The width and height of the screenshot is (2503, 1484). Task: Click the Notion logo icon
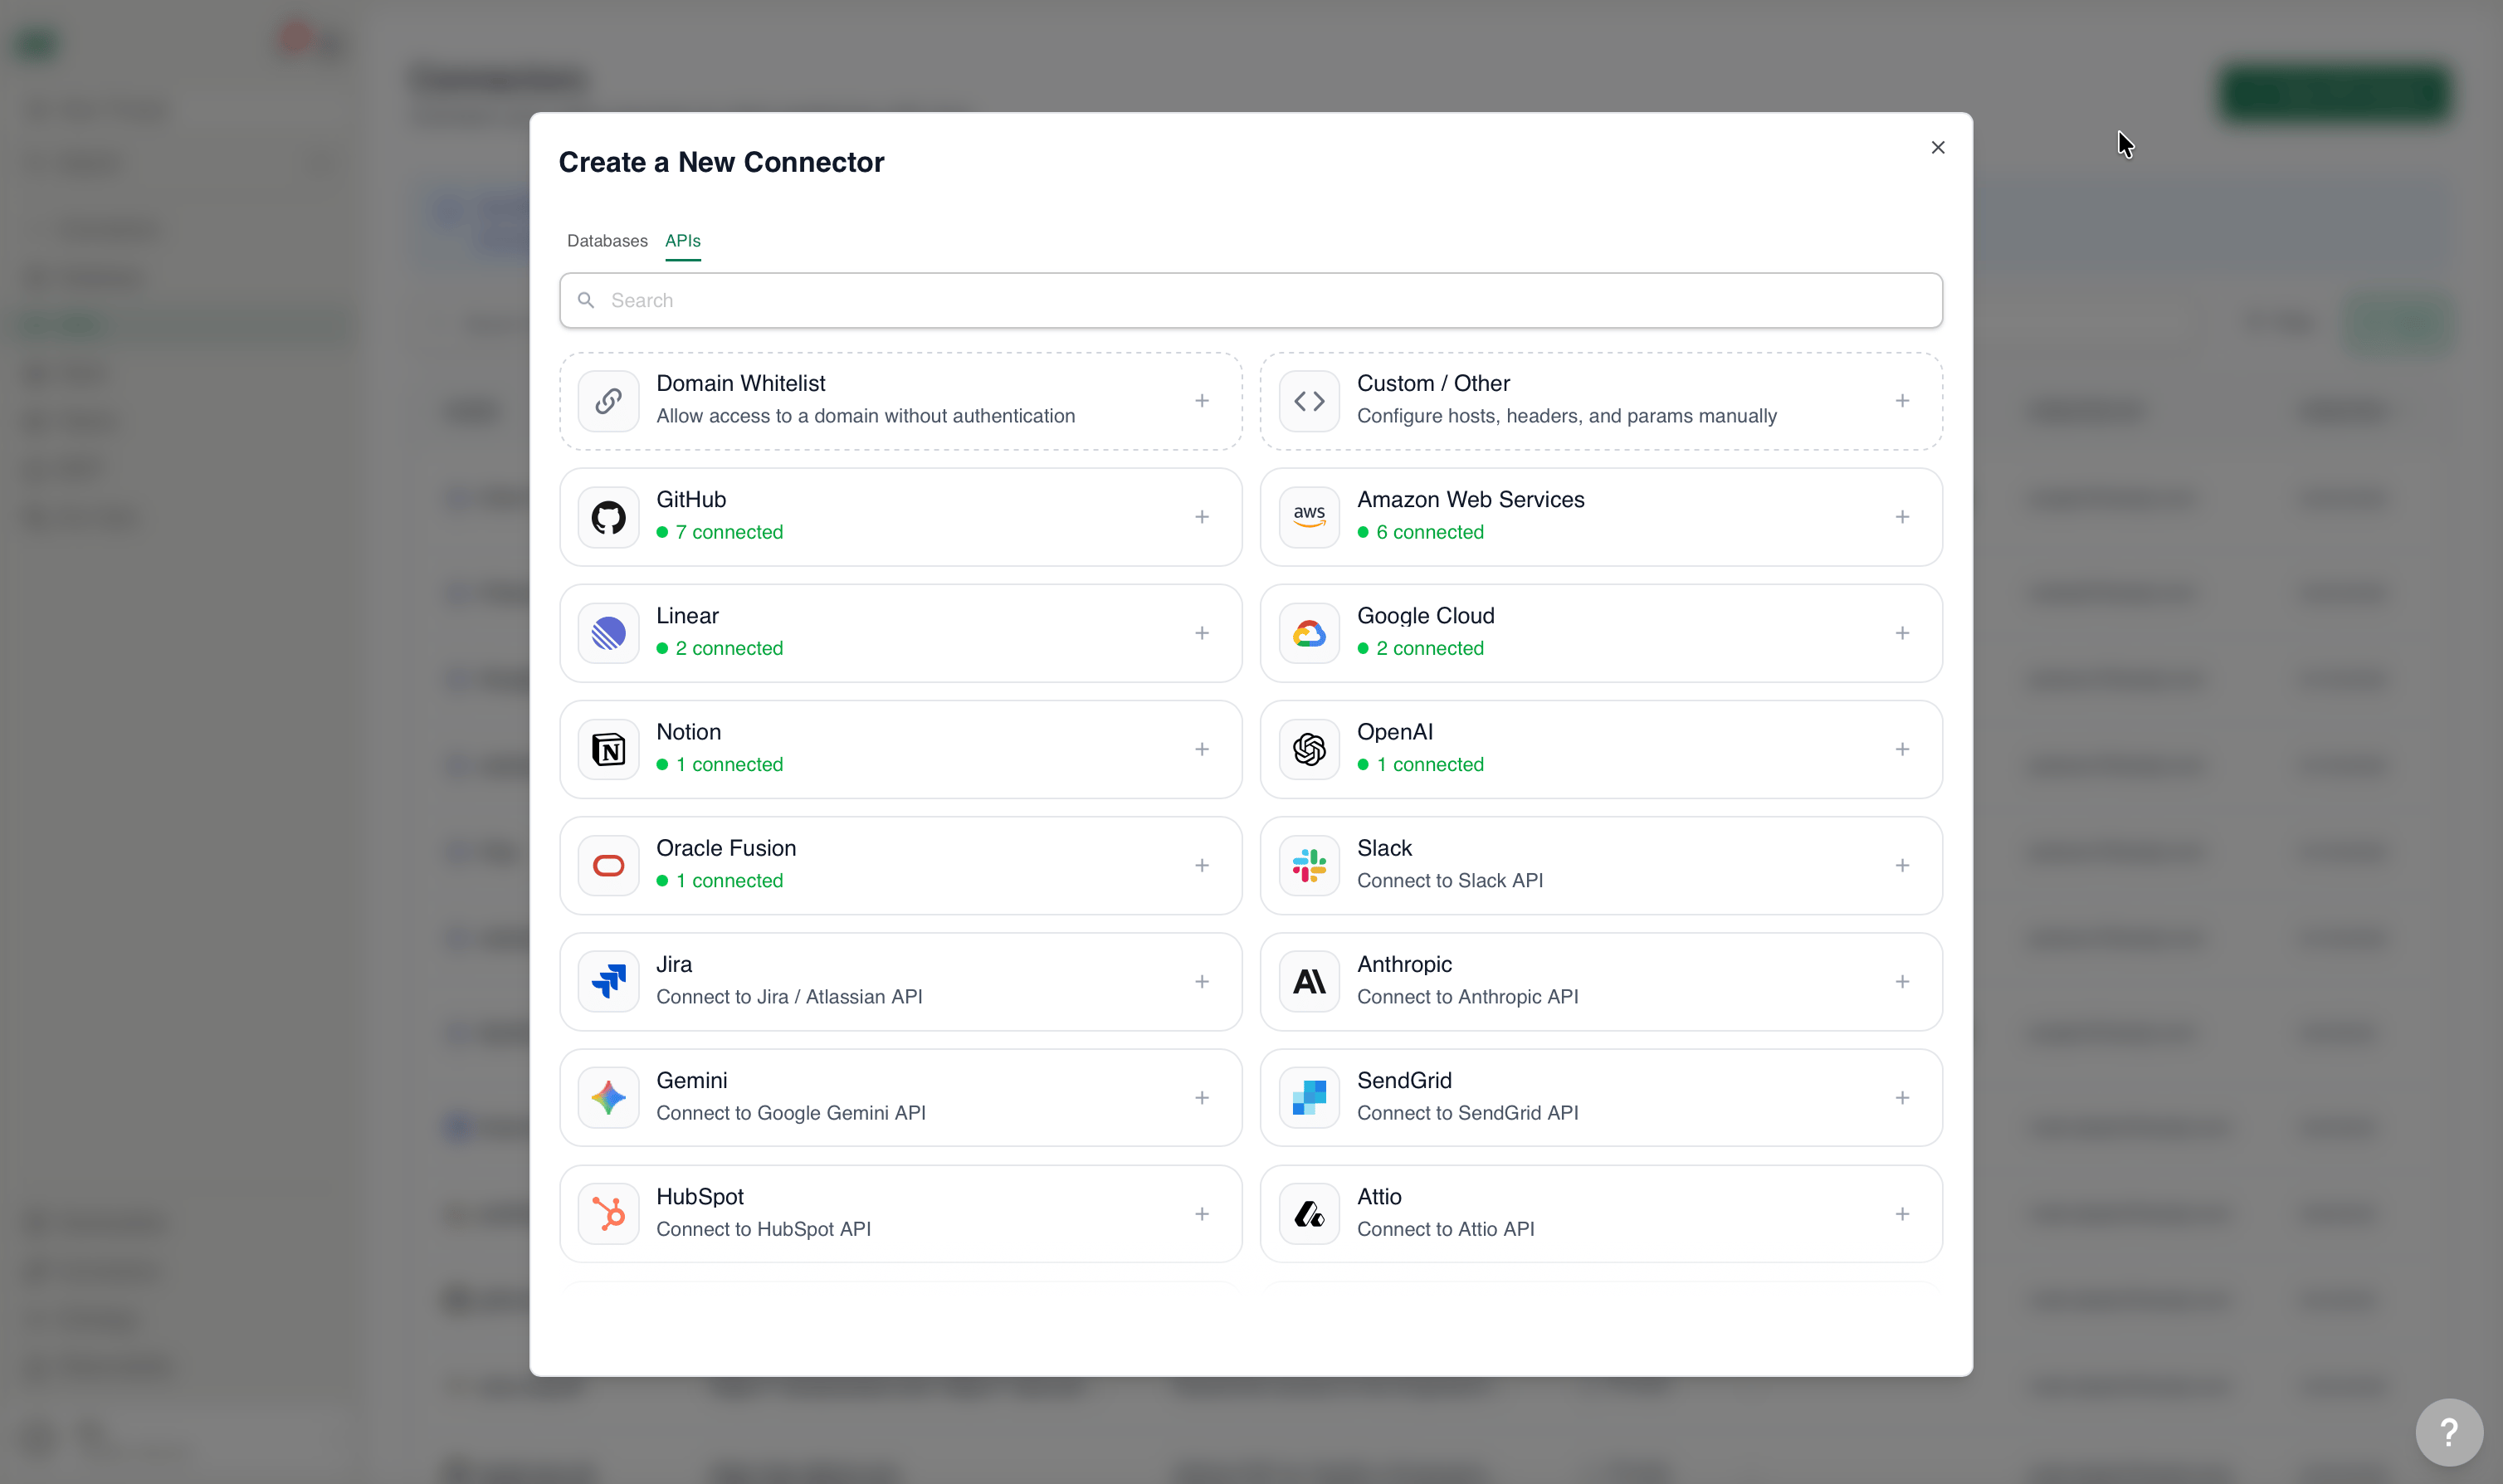pos(609,749)
